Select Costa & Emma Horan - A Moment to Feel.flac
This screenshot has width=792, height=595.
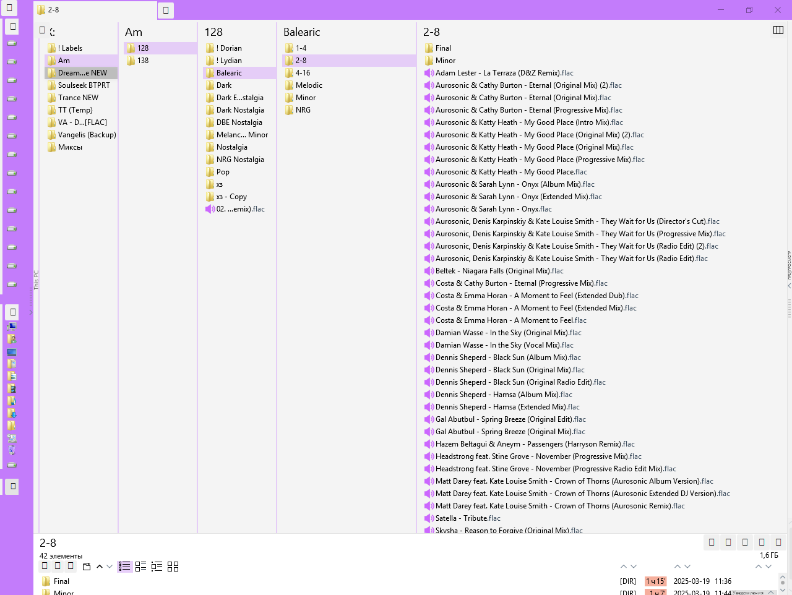511,320
